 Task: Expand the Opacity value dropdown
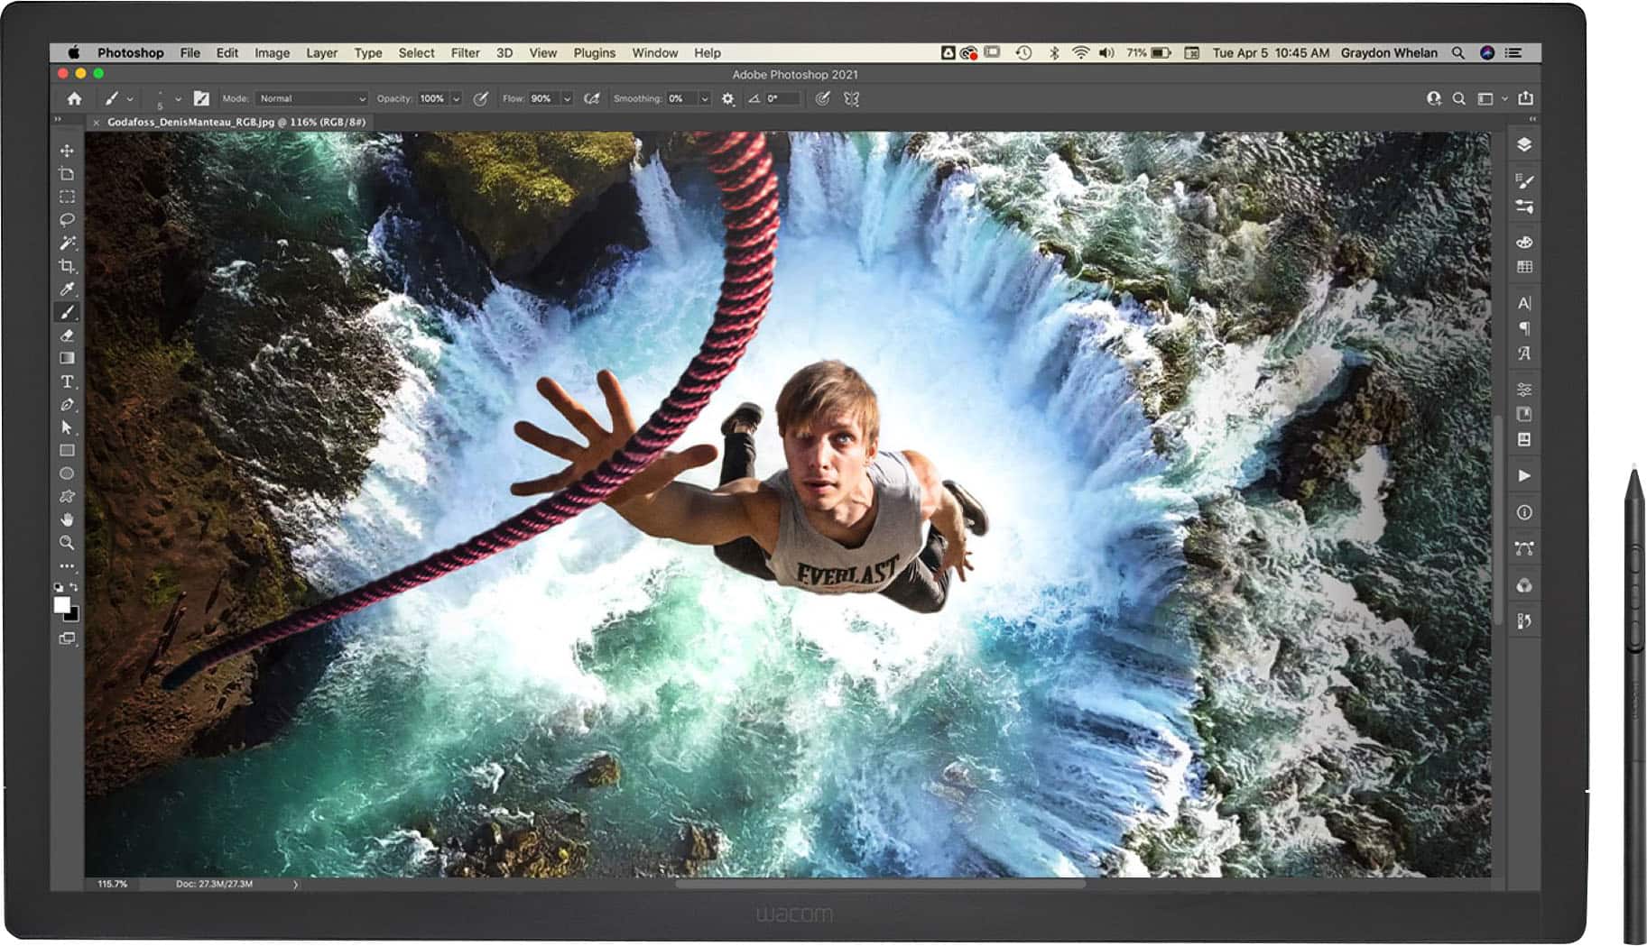pyautogui.click(x=457, y=99)
